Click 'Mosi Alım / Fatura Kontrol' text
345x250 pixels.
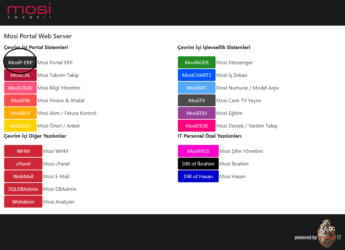(x=67, y=113)
